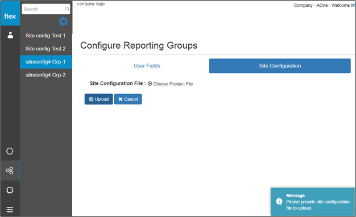Open the hexagon icon in left sidebar
The height and width of the screenshot is (217, 356).
click(10, 151)
